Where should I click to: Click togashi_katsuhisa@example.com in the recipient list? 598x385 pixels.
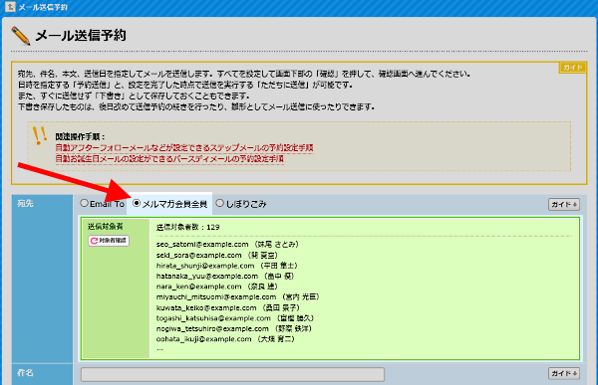213,318
